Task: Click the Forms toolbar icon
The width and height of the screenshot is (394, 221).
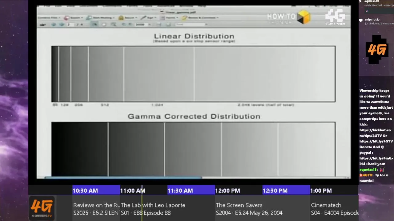Action: coord(163,18)
